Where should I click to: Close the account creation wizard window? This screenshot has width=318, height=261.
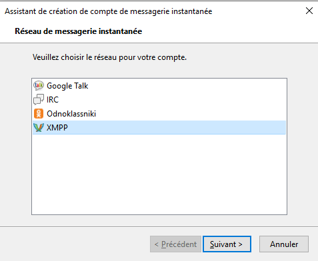click(309, 11)
